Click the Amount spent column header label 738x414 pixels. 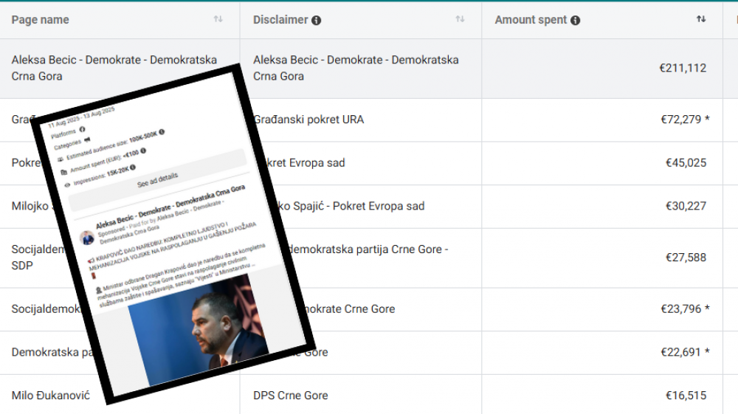click(x=531, y=20)
